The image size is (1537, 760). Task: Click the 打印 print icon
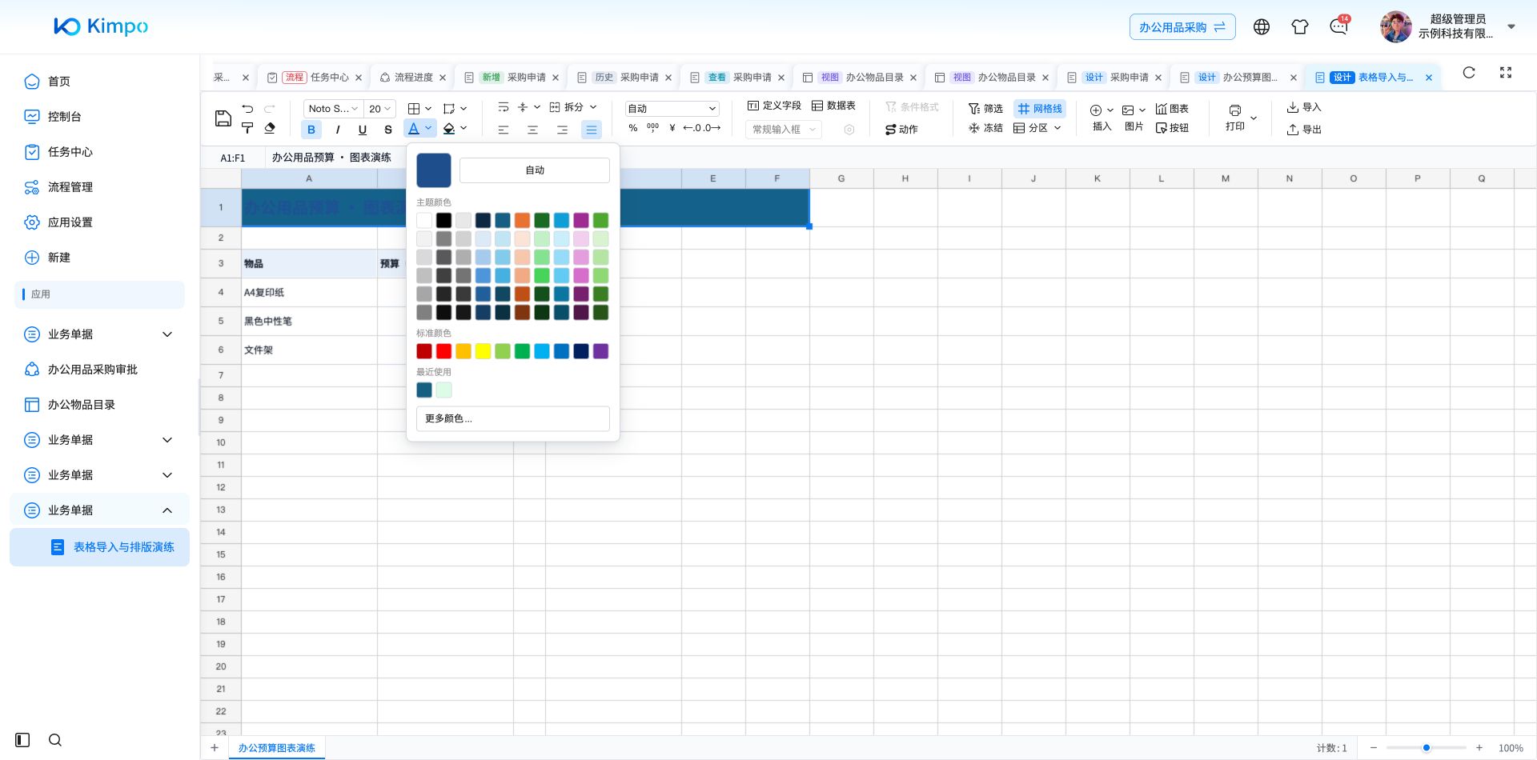pyautogui.click(x=1235, y=110)
